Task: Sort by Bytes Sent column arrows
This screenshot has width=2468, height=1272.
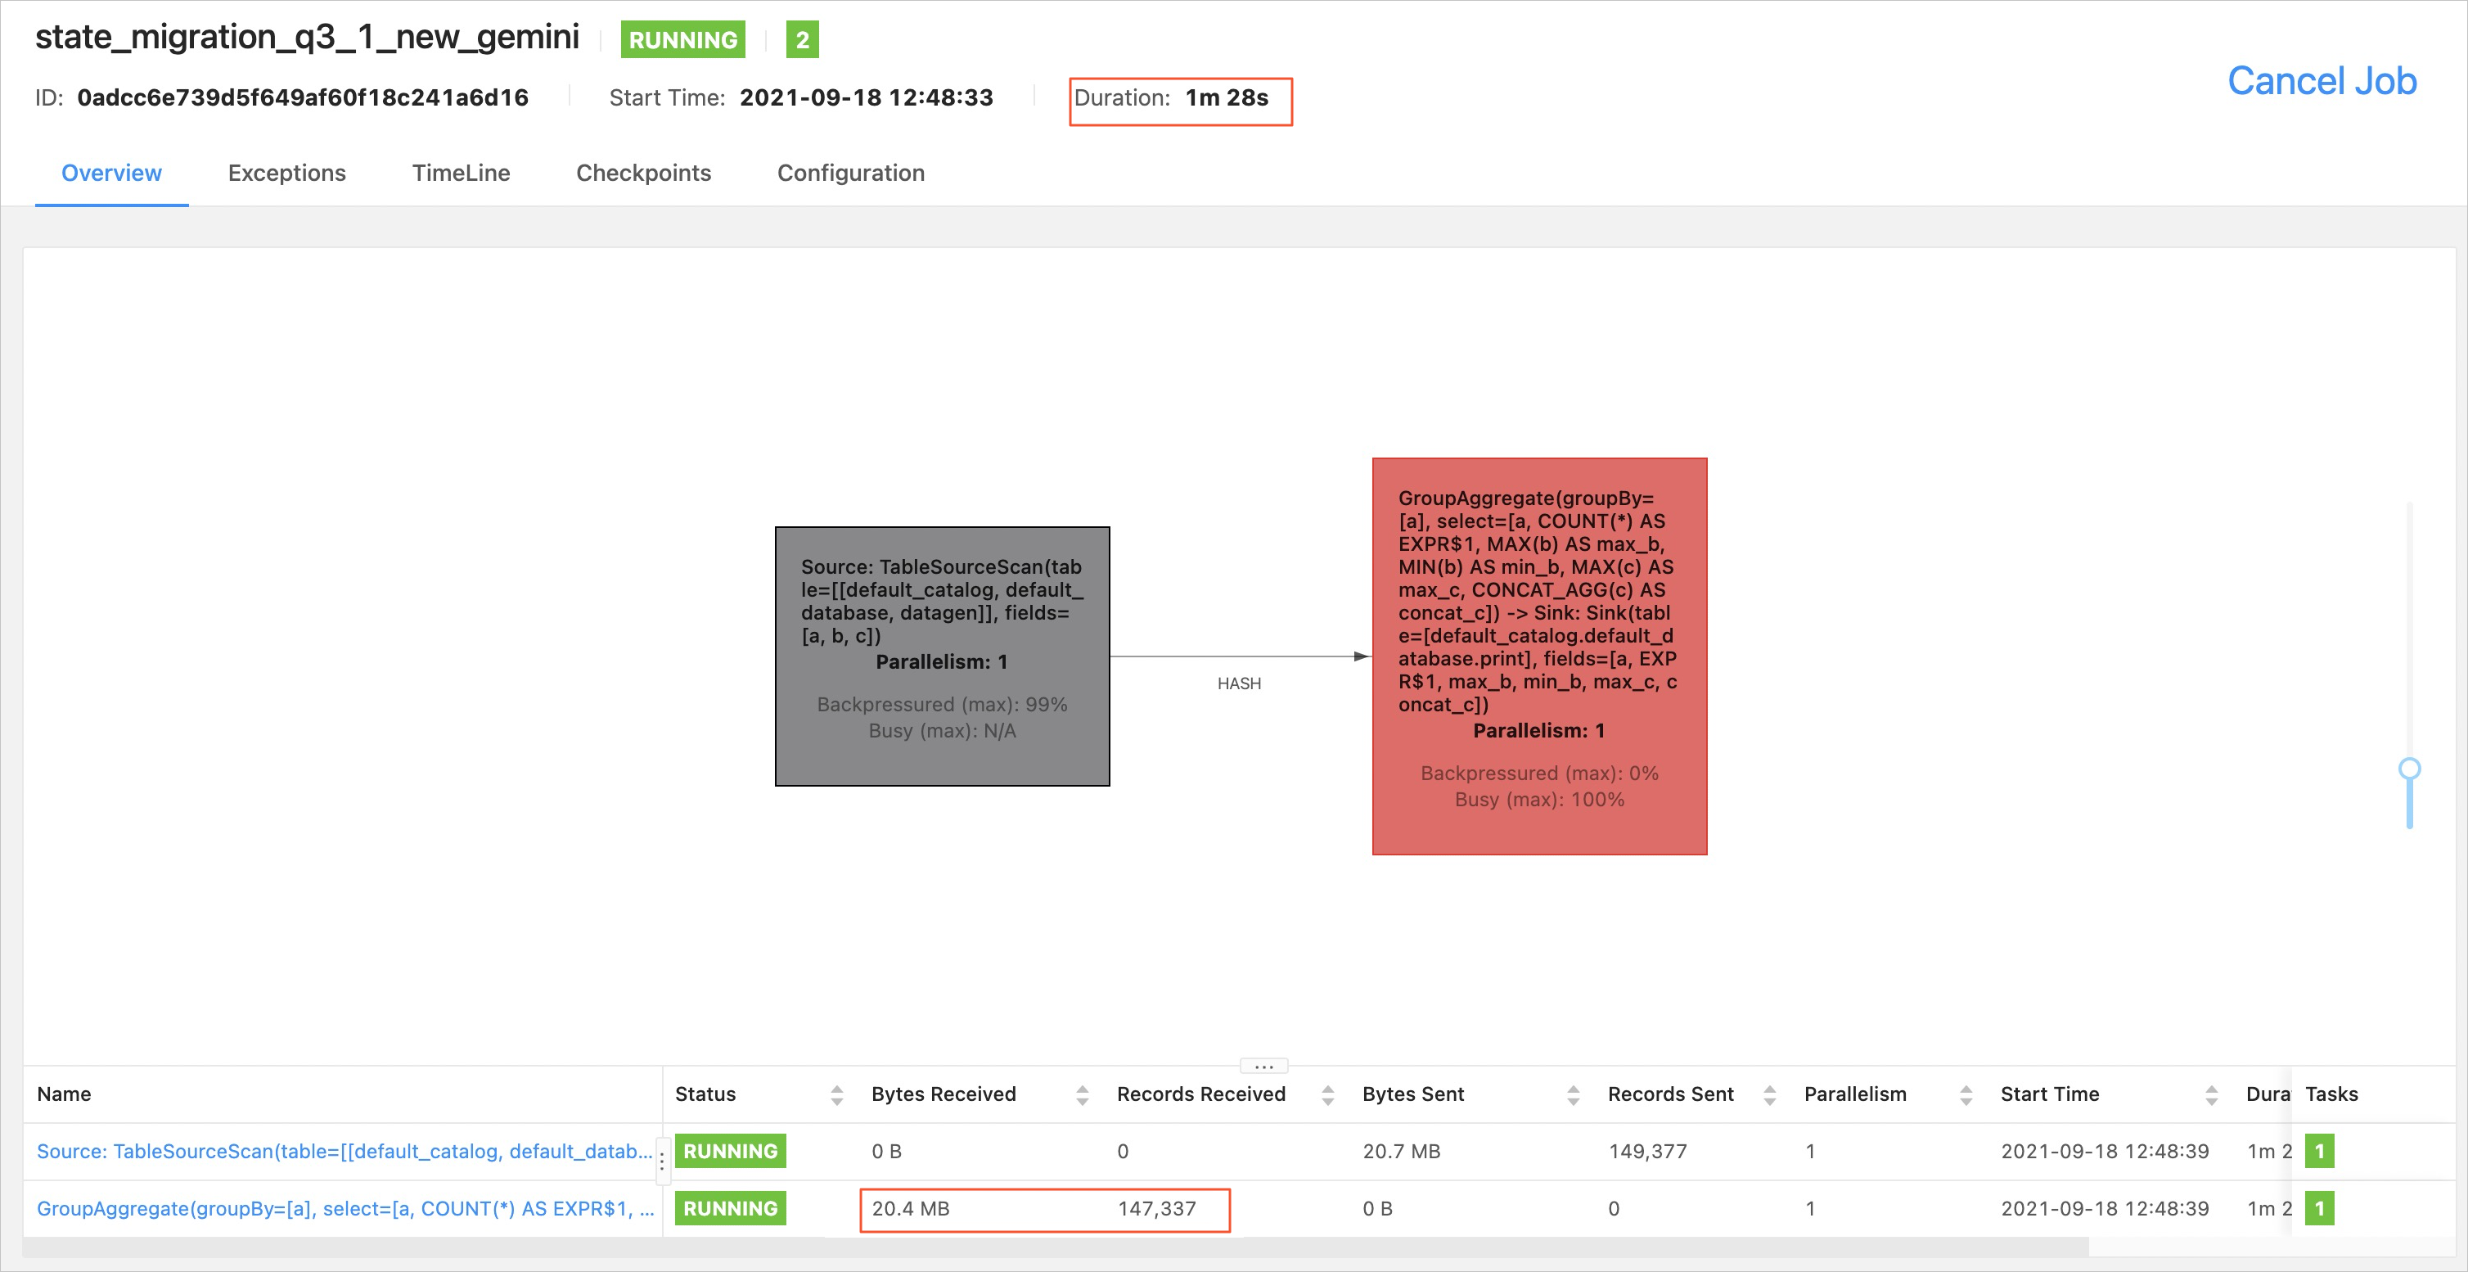Action: click(1572, 1094)
